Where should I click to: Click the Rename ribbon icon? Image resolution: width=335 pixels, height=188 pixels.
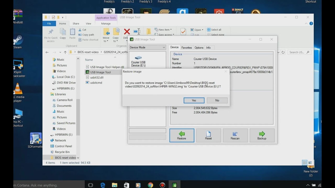click(x=137, y=31)
